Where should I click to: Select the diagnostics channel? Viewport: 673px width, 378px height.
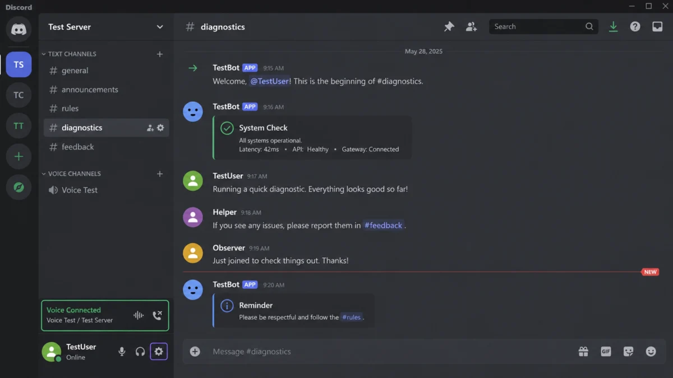click(106, 128)
